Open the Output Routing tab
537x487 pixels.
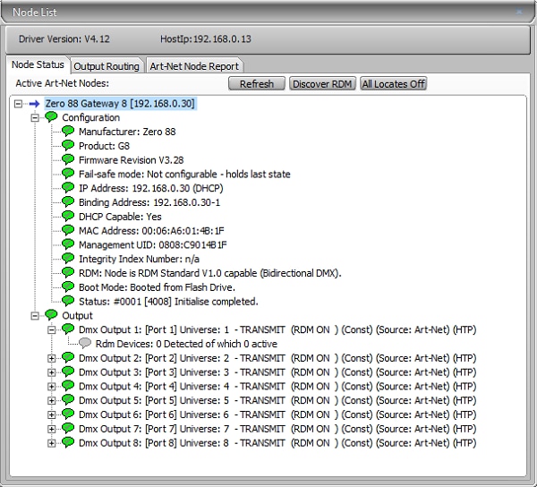(x=107, y=65)
